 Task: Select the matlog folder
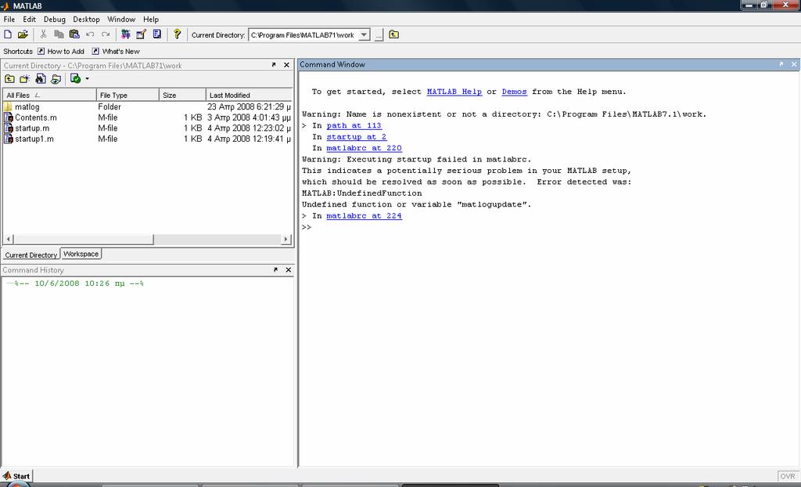[27, 107]
